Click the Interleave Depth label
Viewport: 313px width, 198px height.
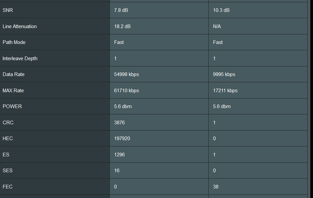click(x=20, y=59)
